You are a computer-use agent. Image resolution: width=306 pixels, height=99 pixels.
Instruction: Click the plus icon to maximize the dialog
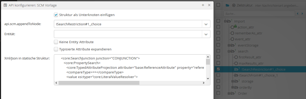click(x=203, y=5)
